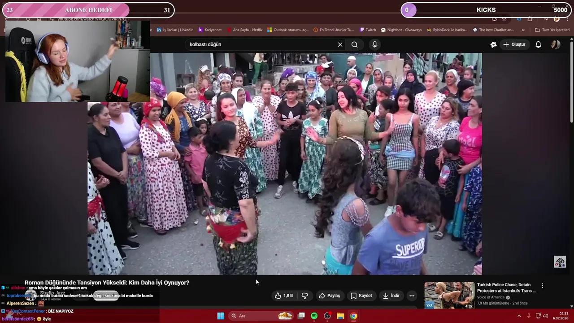Click the Turkish Police Chase video title

[506, 288]
